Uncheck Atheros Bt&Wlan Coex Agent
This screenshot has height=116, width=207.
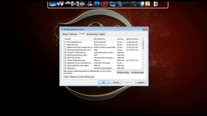[65, 65]
